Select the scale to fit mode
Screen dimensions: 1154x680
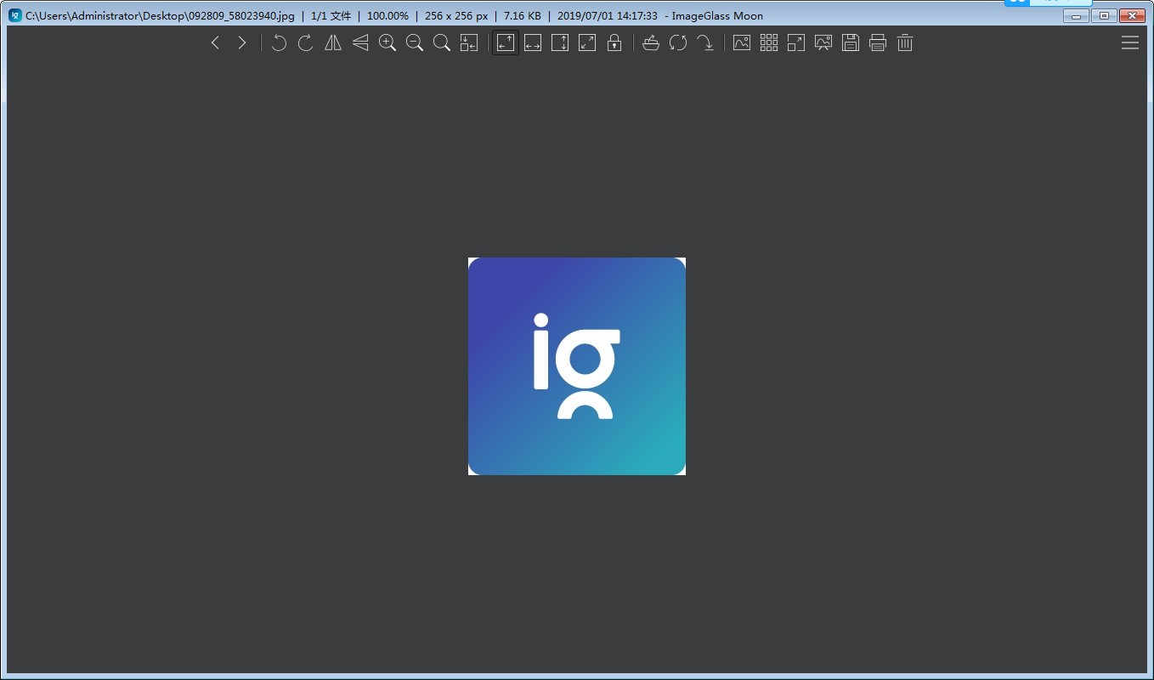(587, 42)
